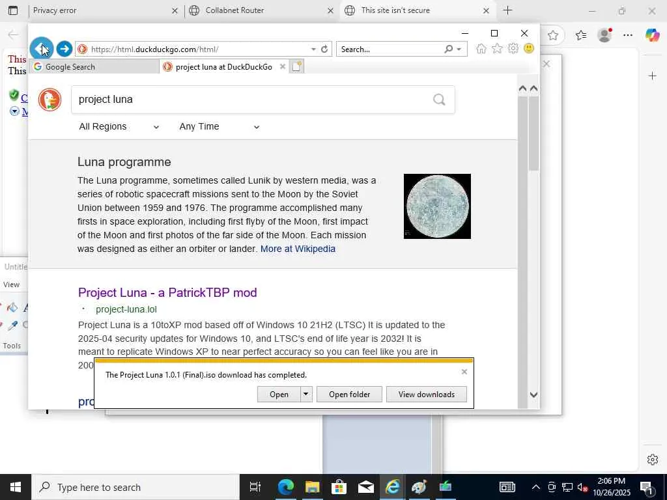Click the Moon thumbnail image
This screenshot has height=500, width=667.
pos(437,206)
